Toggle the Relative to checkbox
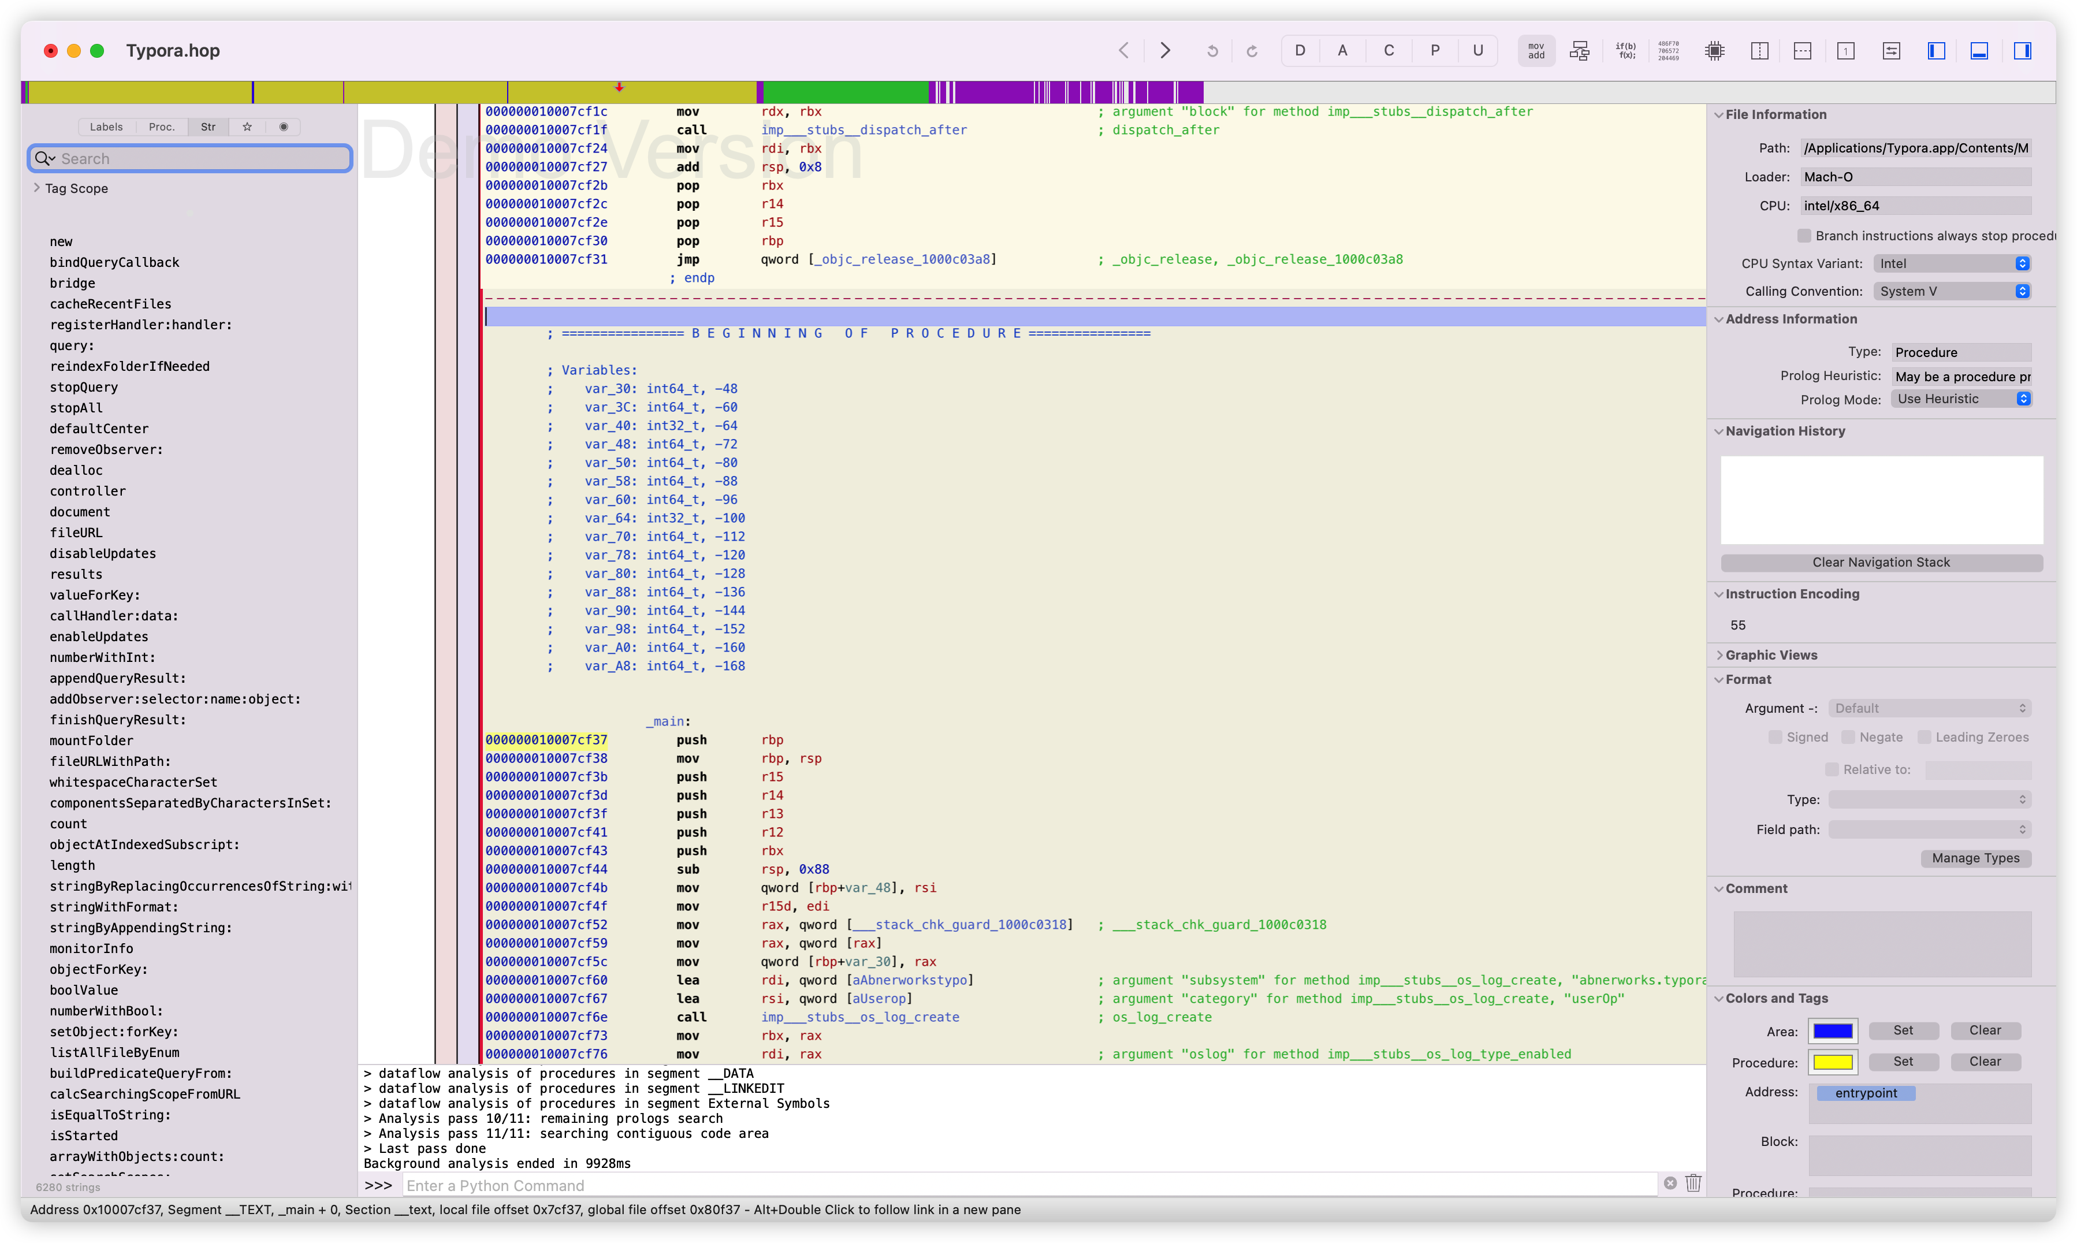Image resolution: width=2077 pixels, height=1243 pixels. tap(1832, 769)
